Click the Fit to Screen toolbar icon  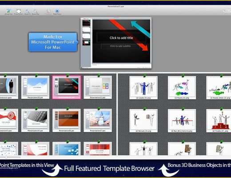tap(19, 12)
